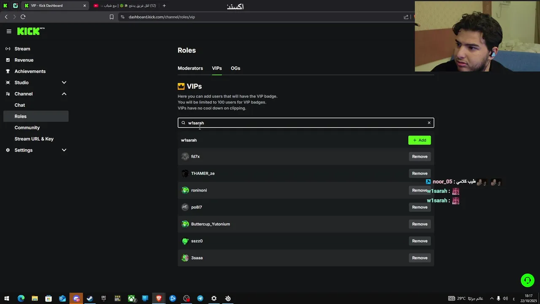Click the w1sarah search result name

[x=189, y=140]
